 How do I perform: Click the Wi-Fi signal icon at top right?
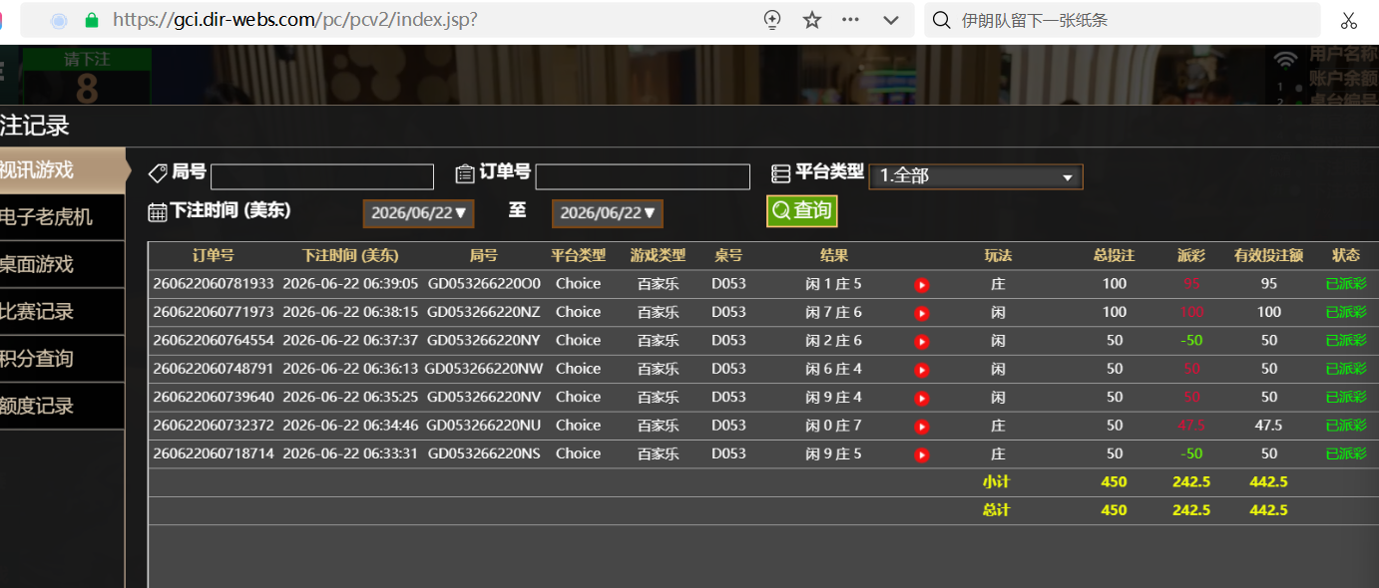[x=1286, y=59]
